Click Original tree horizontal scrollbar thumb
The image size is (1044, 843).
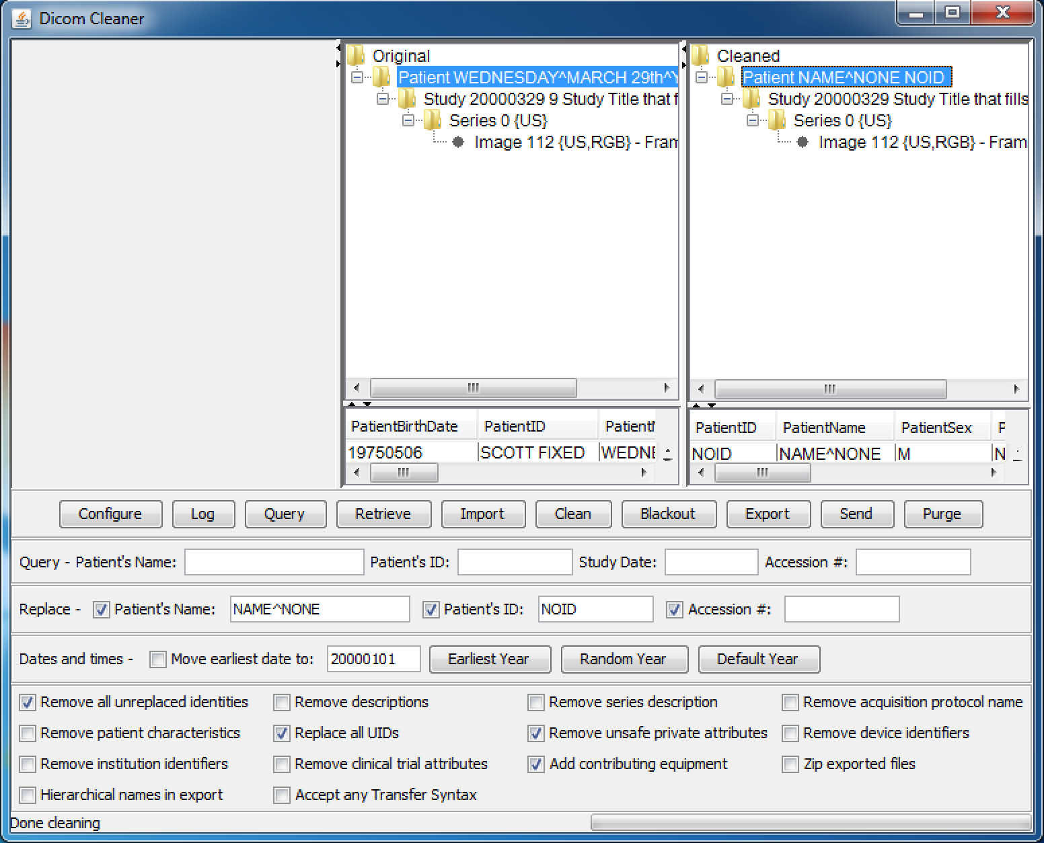click(x=473, y=388)
